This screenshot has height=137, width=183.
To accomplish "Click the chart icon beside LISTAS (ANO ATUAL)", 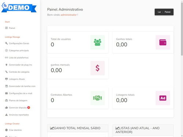I will [x=117, y=128].
